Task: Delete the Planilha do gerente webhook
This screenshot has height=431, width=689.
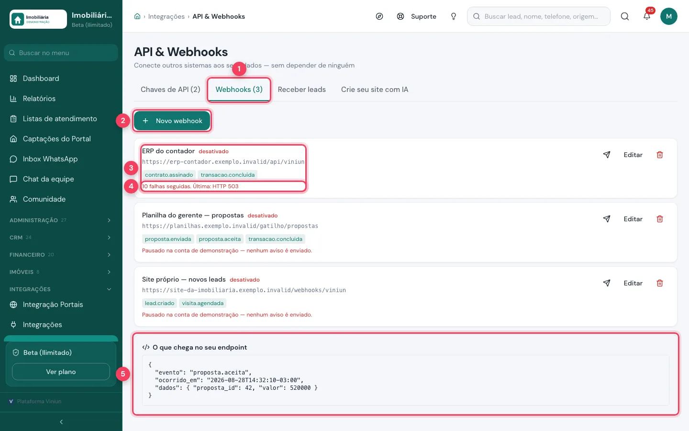Action: click(x=660, y=219)
